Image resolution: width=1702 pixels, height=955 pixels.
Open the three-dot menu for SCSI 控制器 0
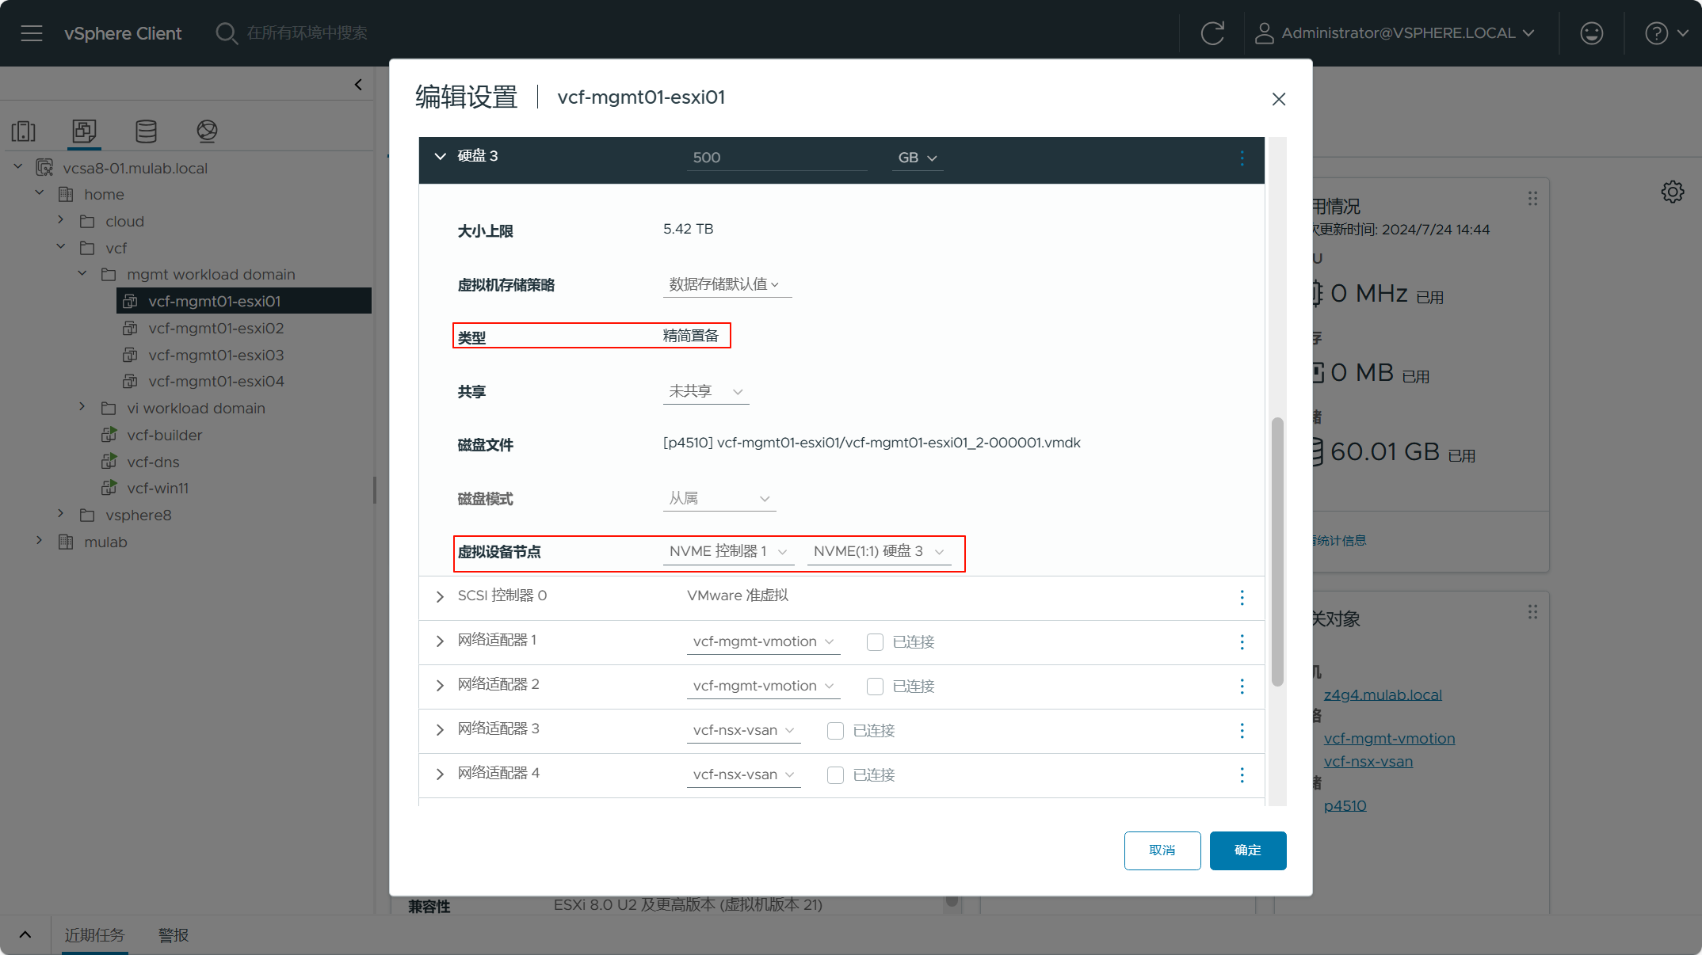1242,598
